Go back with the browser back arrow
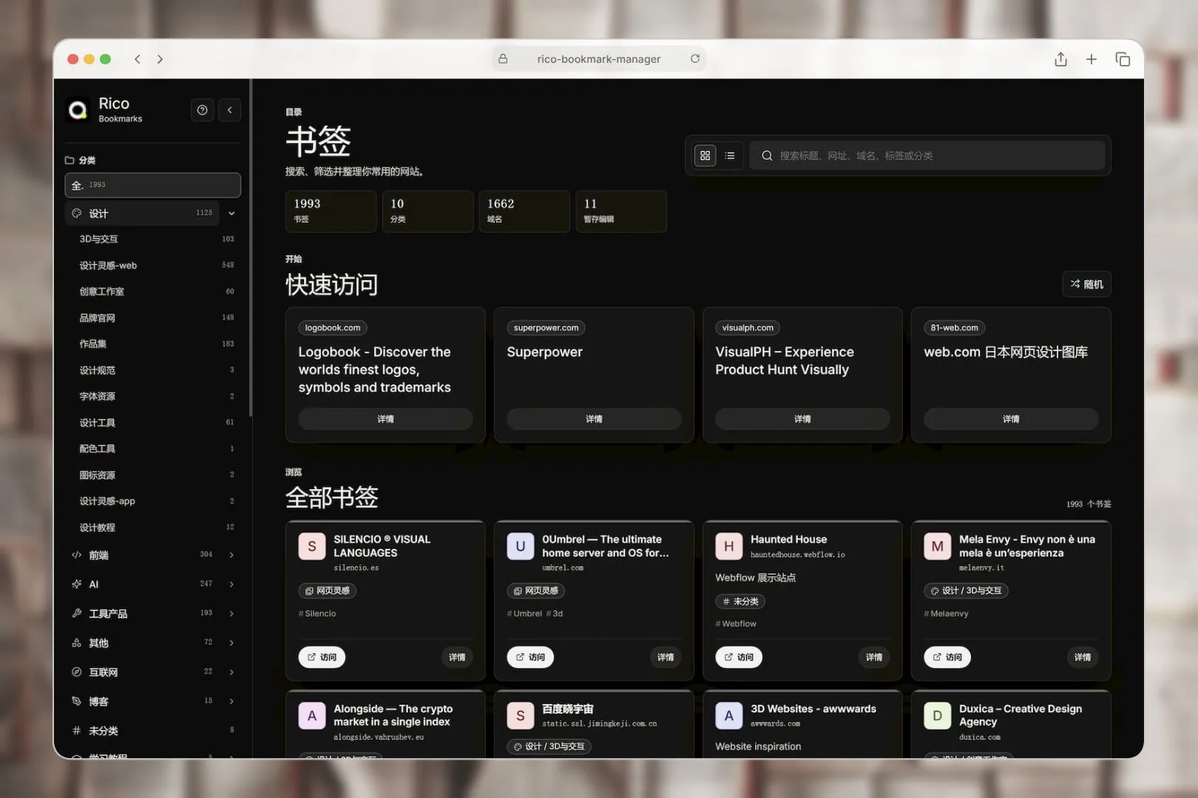Viewport: 1198px width, 798px height. 138,59
